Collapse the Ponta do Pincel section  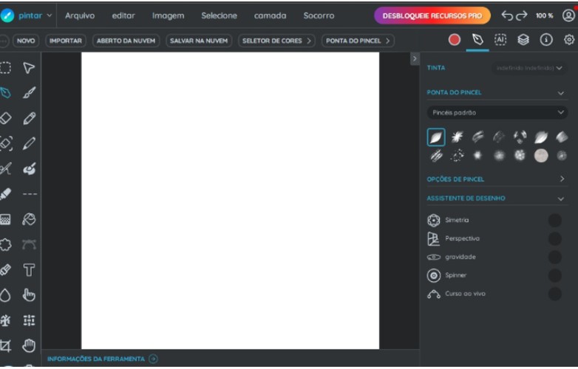[x=561, y=93]
